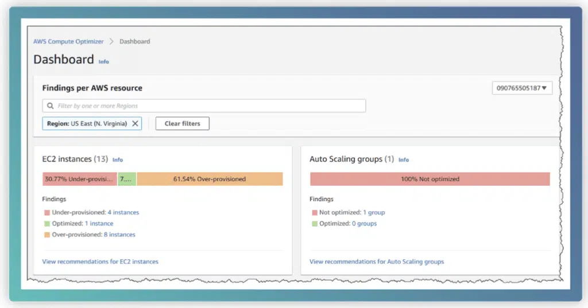View recommendations for EC2 instances
Screen dimensions: 588x308
click(100, 262)
